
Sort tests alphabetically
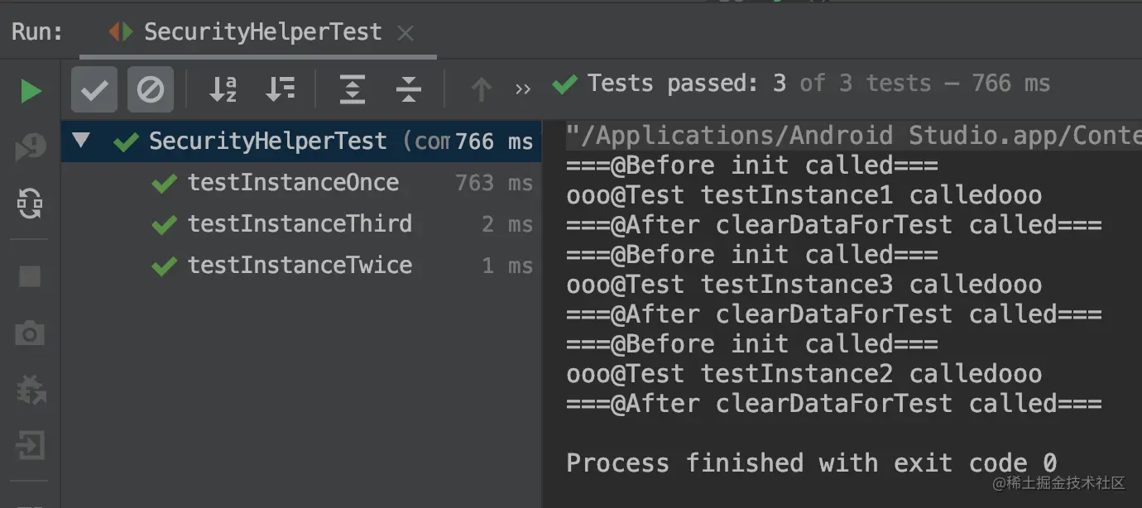tap(223, 89)
